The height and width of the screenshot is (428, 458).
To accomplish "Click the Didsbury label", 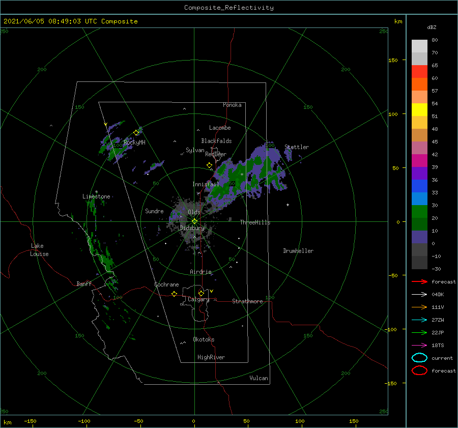I will (x=192, y=228).
